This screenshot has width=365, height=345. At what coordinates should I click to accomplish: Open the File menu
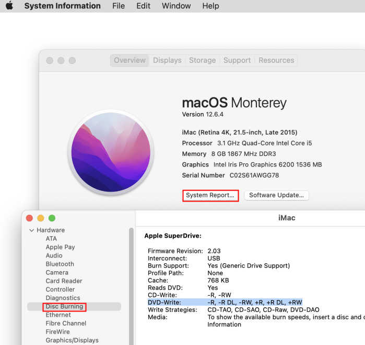[x=119, y=6]
